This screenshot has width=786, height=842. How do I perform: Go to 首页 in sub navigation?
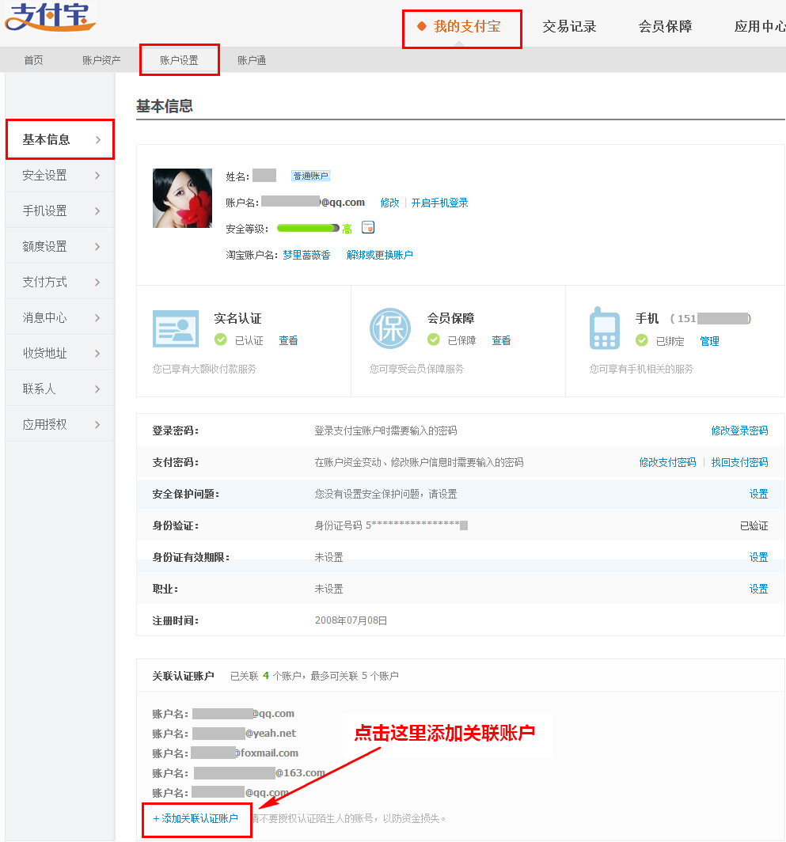coord(33,60)
